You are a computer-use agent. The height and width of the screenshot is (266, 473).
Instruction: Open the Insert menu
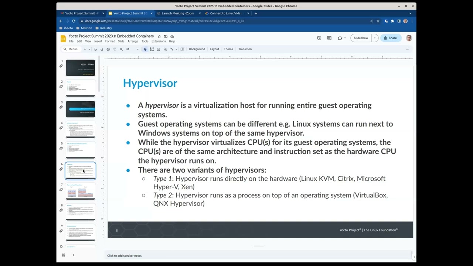[98, 41]
